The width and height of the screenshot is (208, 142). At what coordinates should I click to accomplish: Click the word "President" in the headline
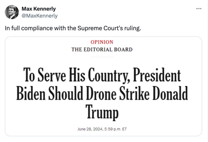coord(157,75)
